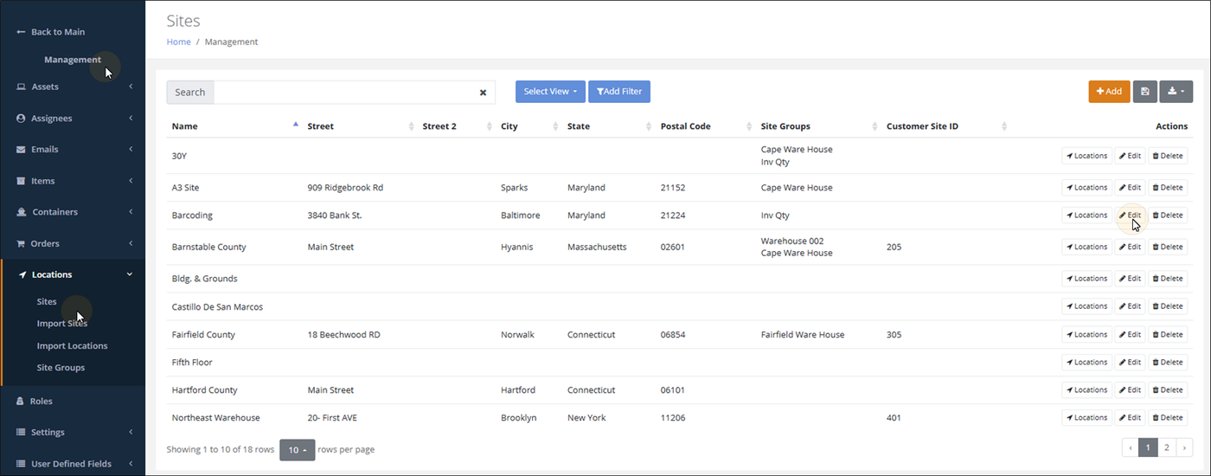
Task: Delete the Barnstable County row
Action: (x=1168, y=247)
